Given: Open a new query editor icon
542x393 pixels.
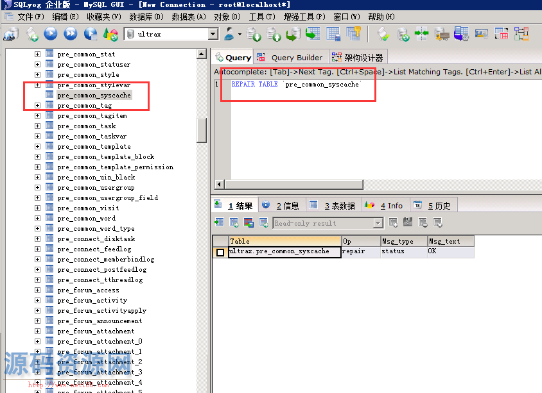Looking at the screenshot, I should [x=32, y=34].
